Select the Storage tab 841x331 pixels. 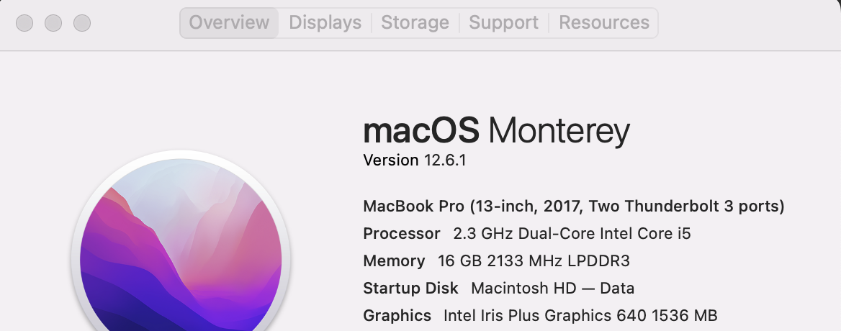[415, 23]
